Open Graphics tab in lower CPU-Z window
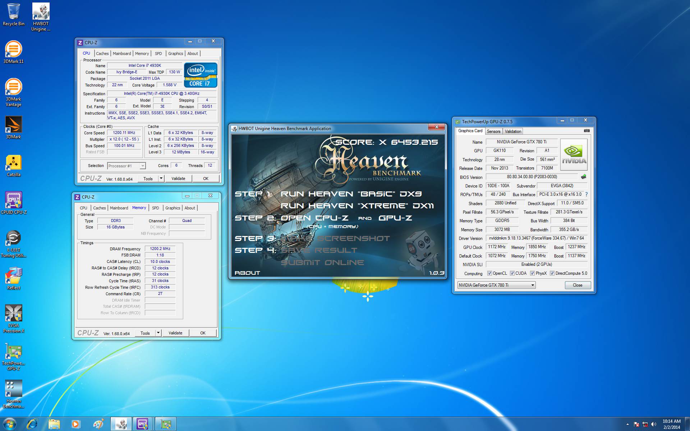Screen dimensions: 690x431 click(x=172, y=208)
